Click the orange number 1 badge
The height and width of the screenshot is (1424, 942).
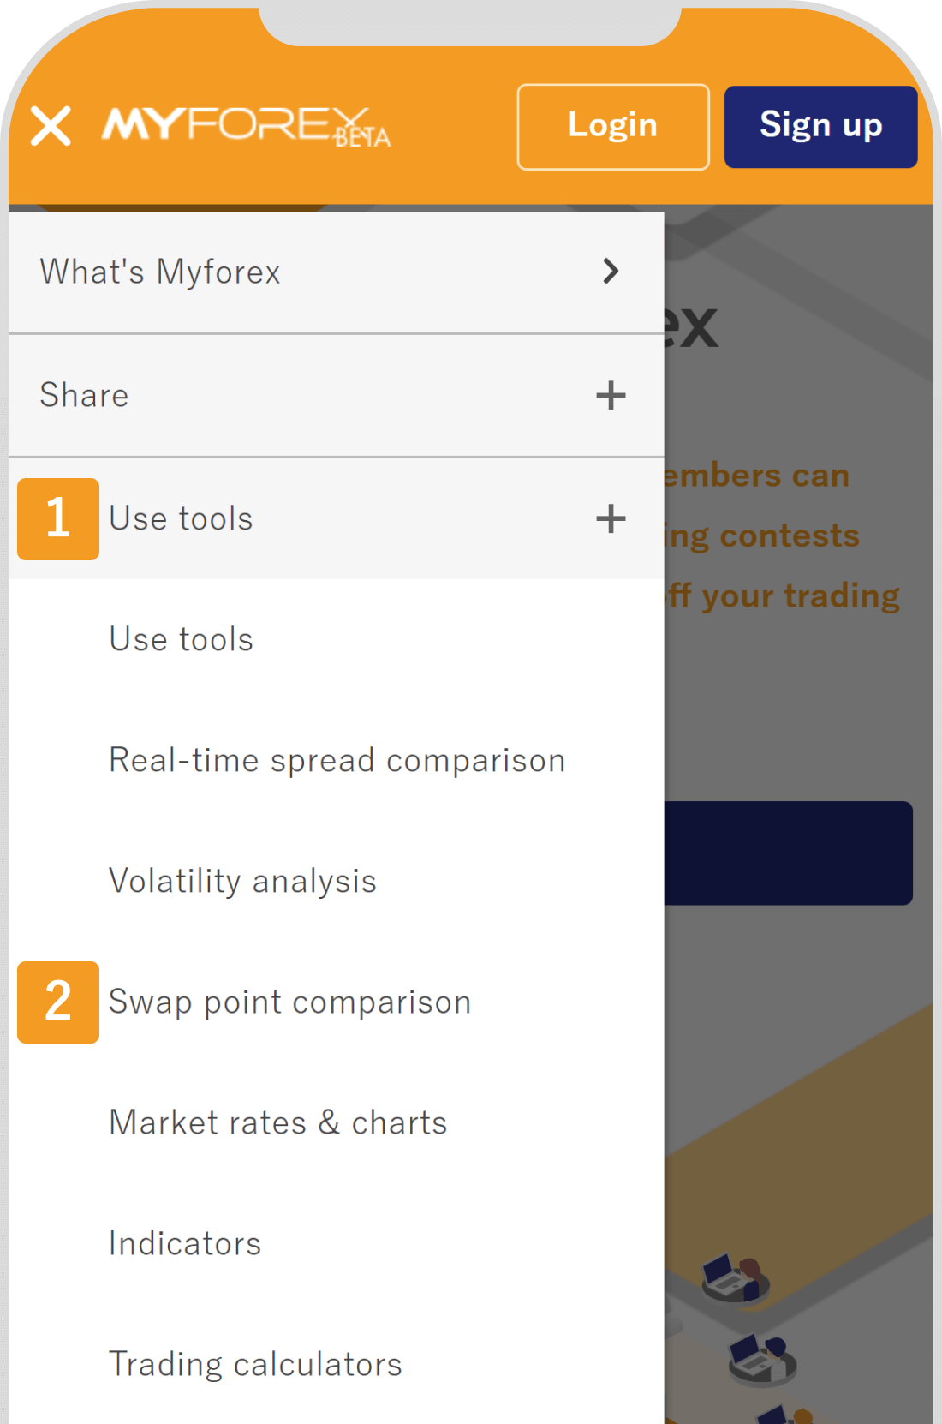point(58,519)
